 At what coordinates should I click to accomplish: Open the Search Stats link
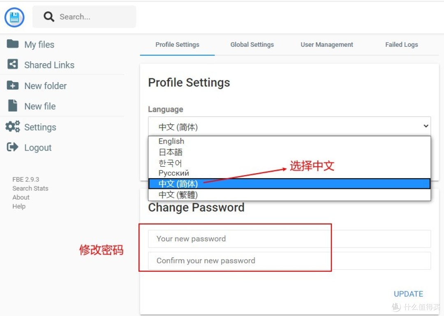point(30,188)
